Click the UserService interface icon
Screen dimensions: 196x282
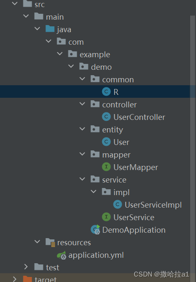[106, 217]
